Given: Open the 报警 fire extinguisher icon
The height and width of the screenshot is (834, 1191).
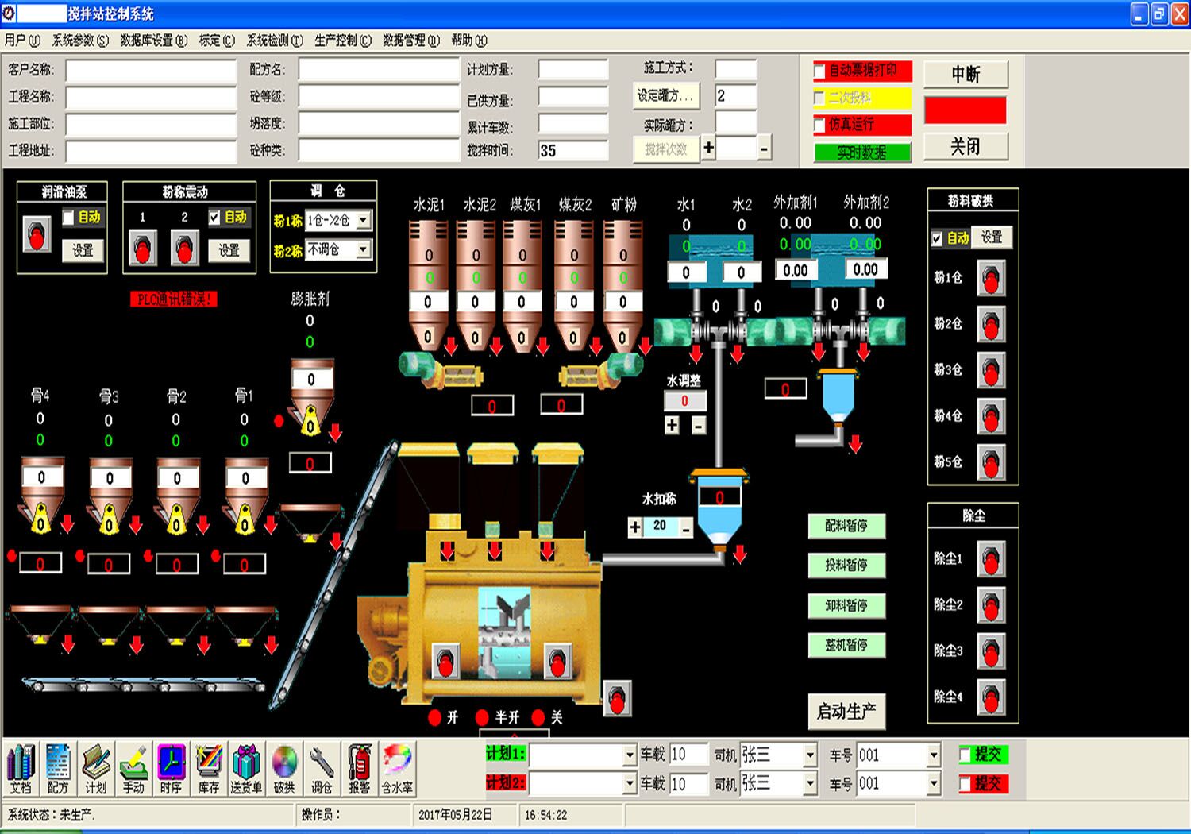Looking at the screenshot, I should (x=360, y=767).
